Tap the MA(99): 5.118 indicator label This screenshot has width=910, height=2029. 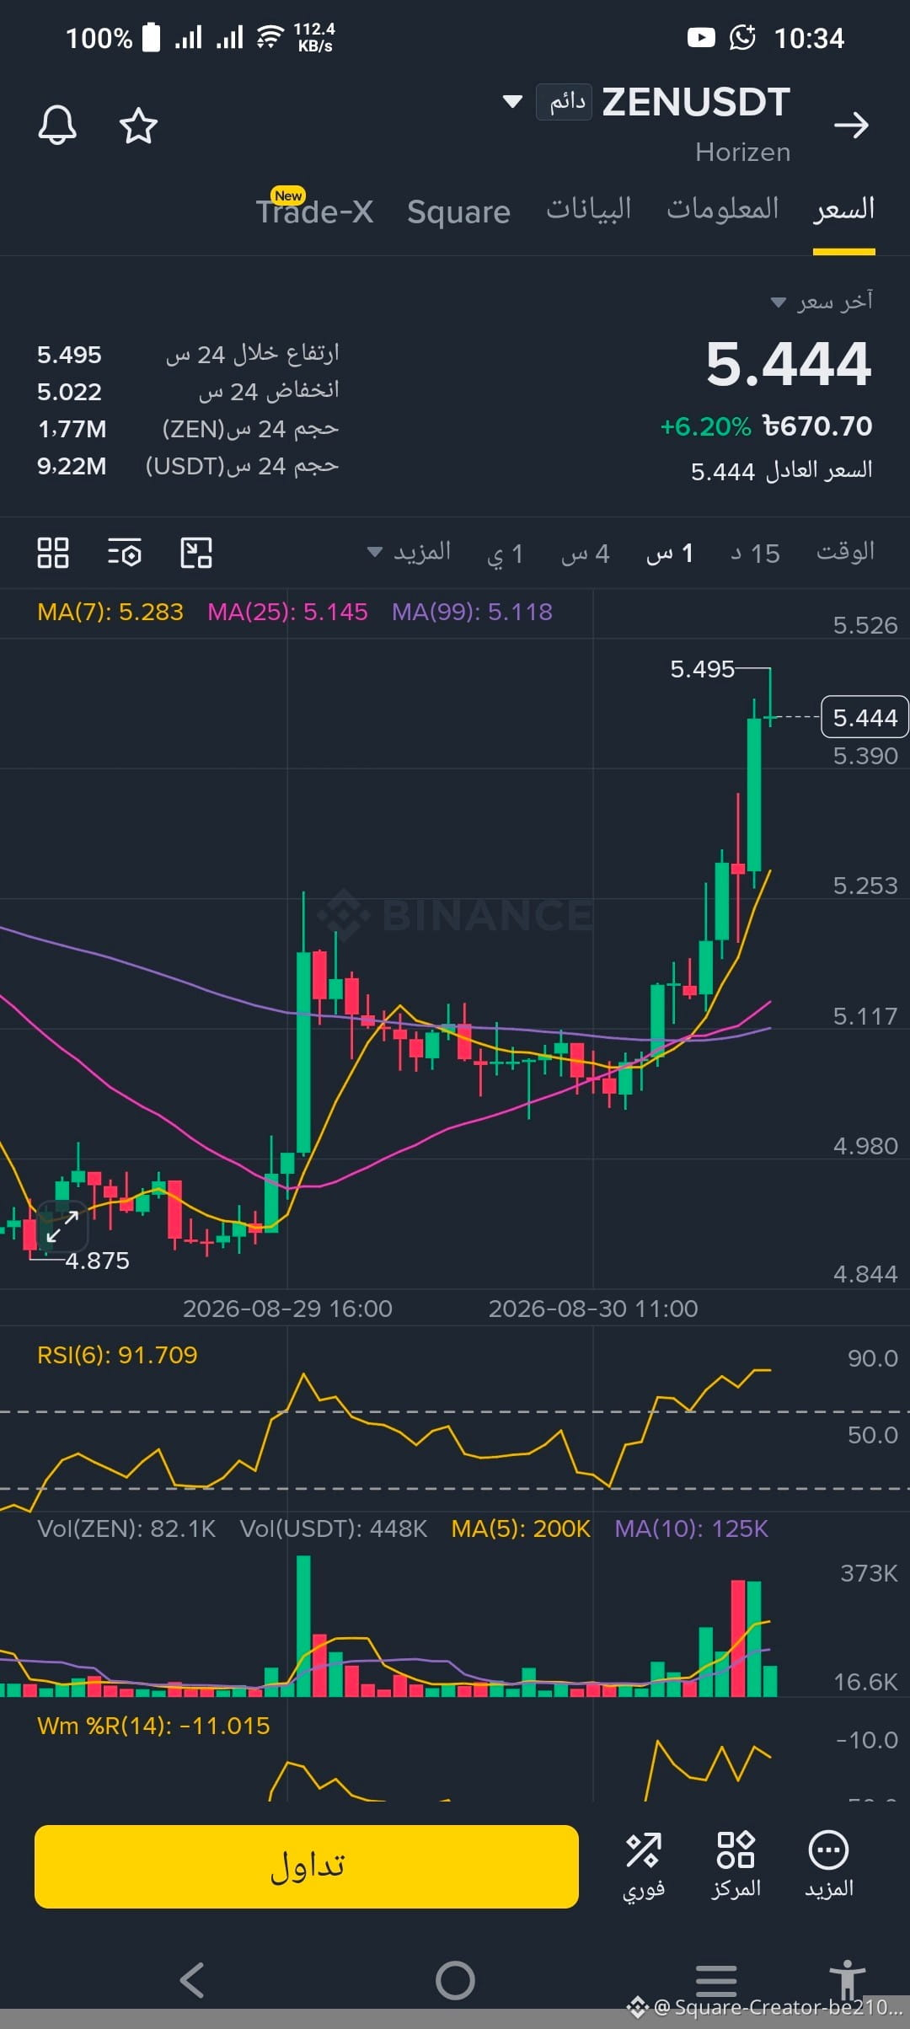pyautogui.click(x=472, y=612)
